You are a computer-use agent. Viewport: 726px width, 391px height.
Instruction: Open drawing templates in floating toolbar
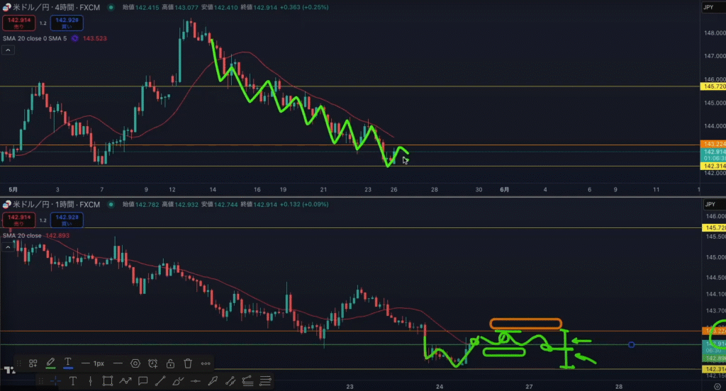pos(33,363)
